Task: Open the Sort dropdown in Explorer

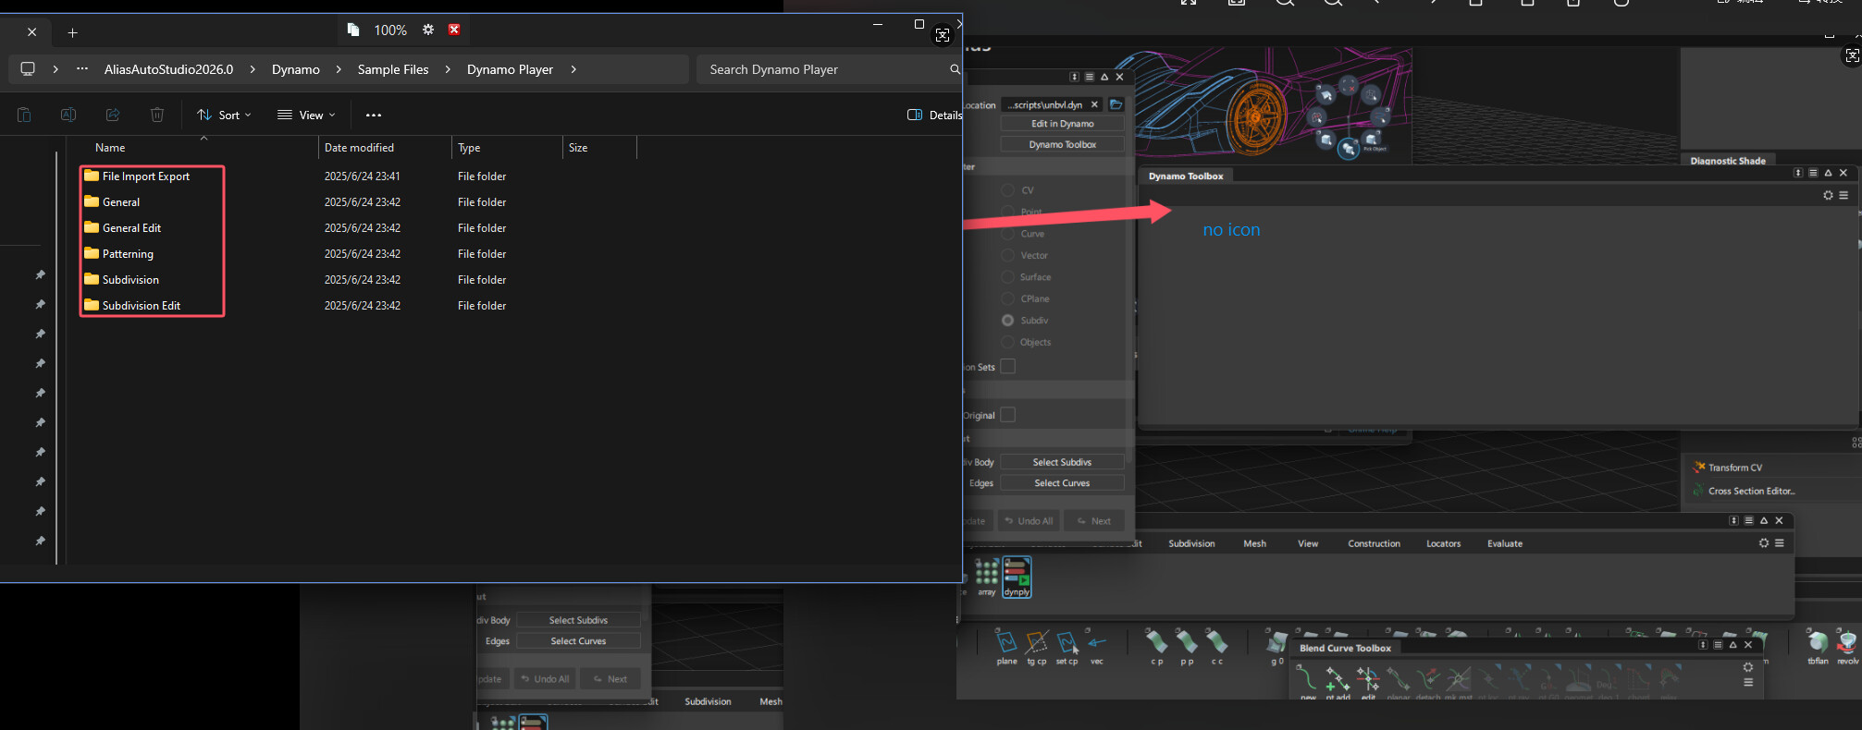Action: pos(224,115)
